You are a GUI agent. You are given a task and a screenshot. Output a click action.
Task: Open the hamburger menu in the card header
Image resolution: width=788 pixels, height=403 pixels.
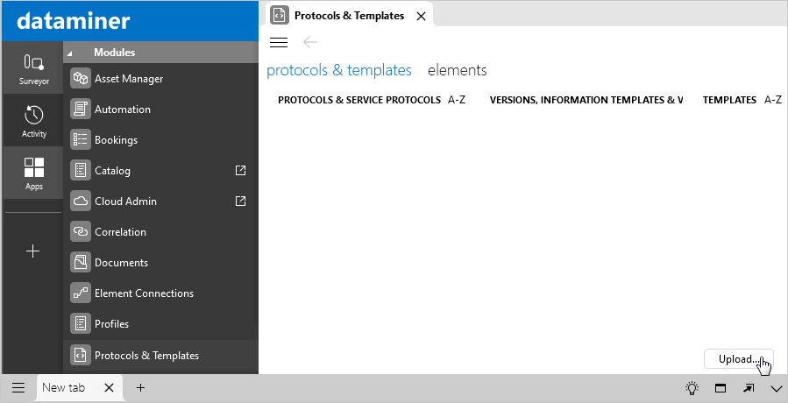click(279, 42)
